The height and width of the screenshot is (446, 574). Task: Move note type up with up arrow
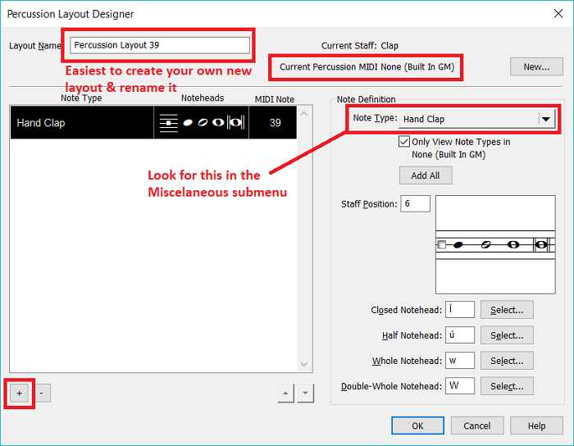[285, 394]
